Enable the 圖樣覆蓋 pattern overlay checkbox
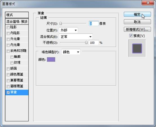The image size is (156, 127). 8,86
